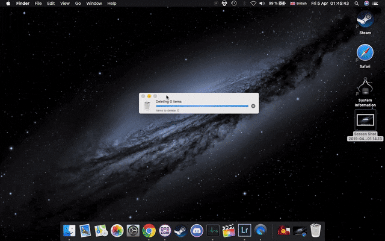Image resolution: width=385 pixels, height=241 pixels.
Task: Click the dimmed recording indicator in menu bar
Action: coord(216,4)
